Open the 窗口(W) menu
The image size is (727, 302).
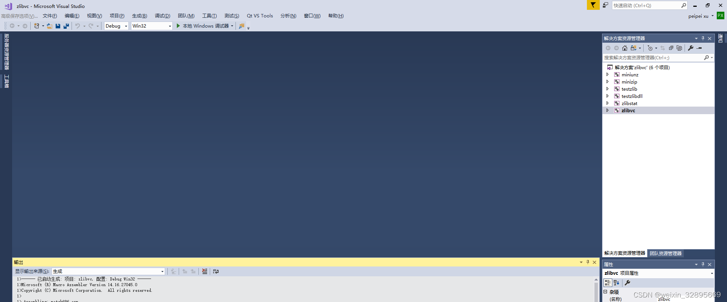pyautogui.click(x=312, y=16)
